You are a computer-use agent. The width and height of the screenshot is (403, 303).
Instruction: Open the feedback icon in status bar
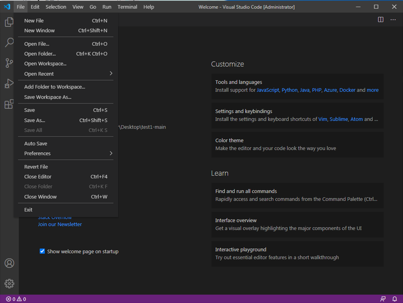[x=383, y=299]
